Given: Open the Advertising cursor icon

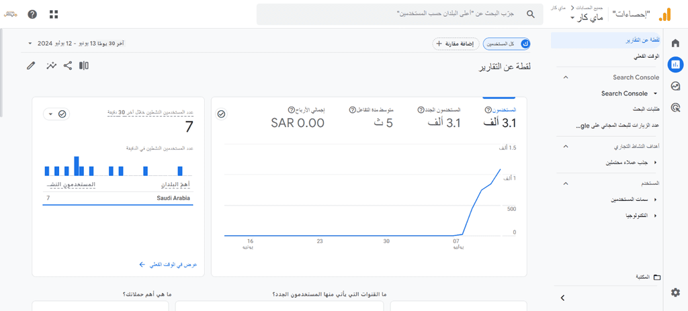Looking at the screenshot, I should click(x=675, y=107).
